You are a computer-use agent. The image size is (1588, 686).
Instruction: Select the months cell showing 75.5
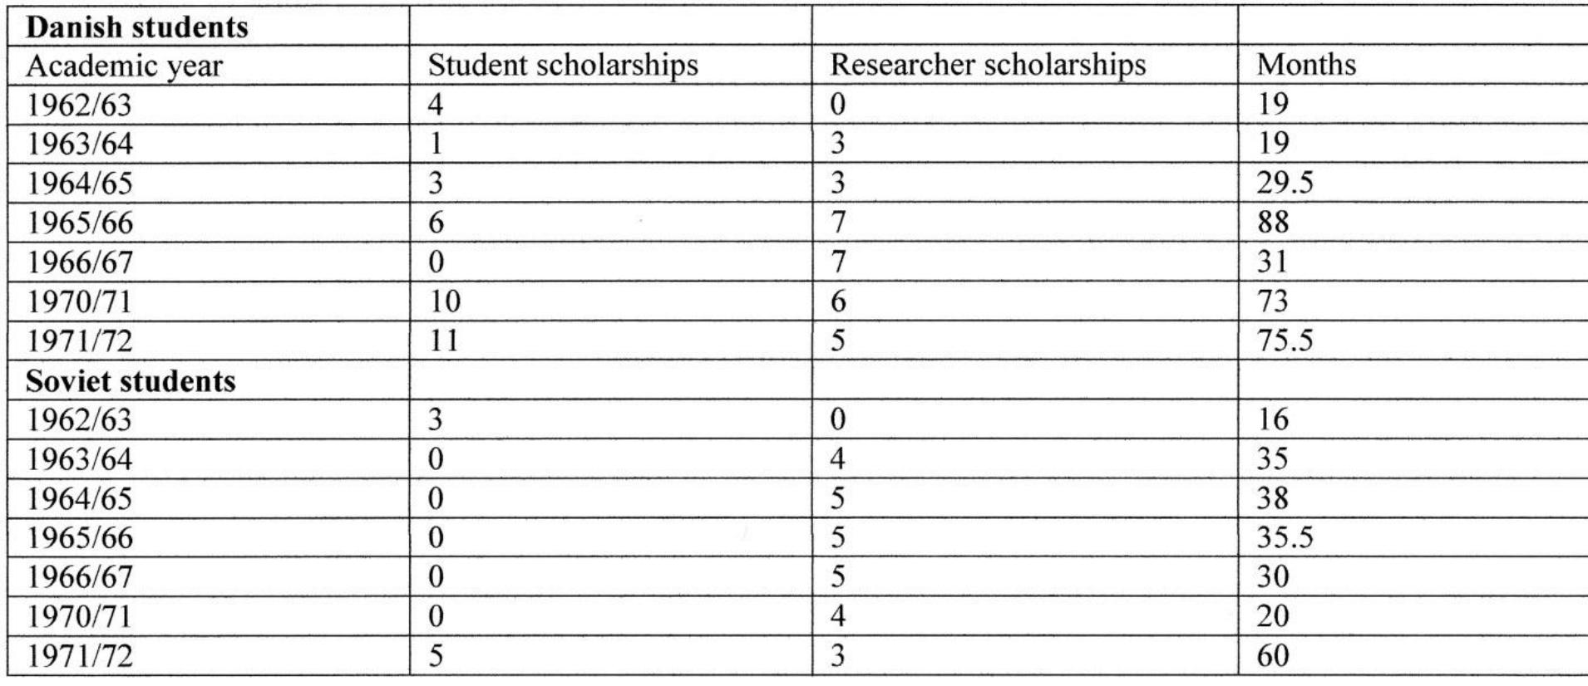pyautogui.click(x=1285, y=341)
